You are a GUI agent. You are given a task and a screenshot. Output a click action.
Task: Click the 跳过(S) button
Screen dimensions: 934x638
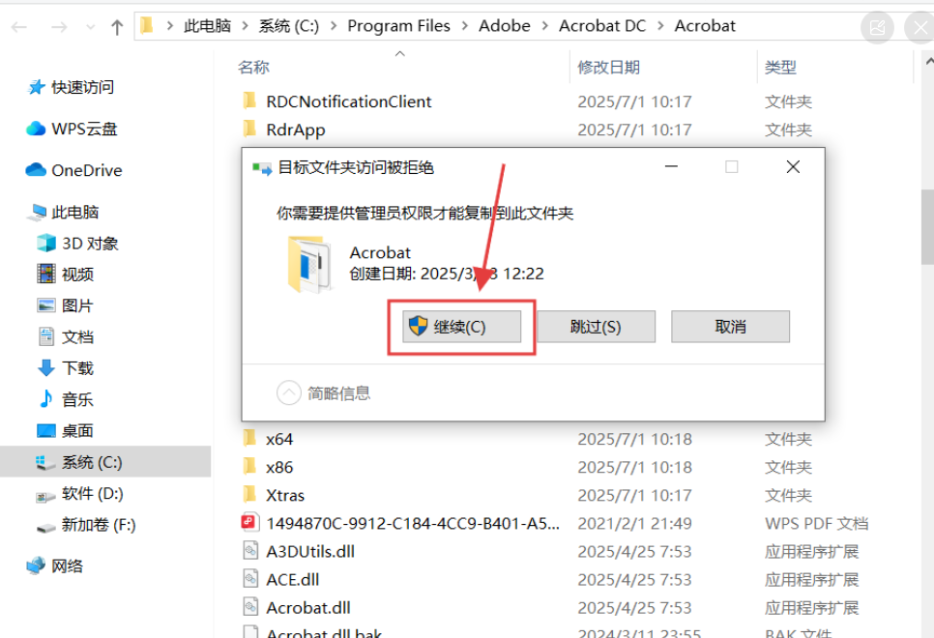point(596,327)
